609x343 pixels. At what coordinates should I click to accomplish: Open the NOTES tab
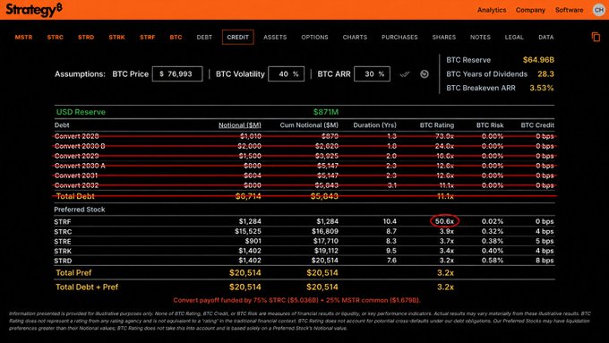480,38
